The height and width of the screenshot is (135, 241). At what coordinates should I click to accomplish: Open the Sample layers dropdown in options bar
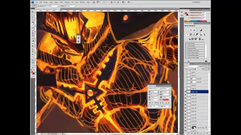point(70,6)
